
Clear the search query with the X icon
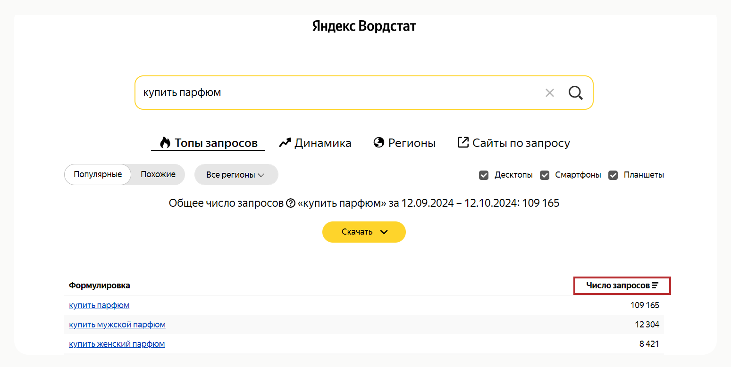[549, 92]
